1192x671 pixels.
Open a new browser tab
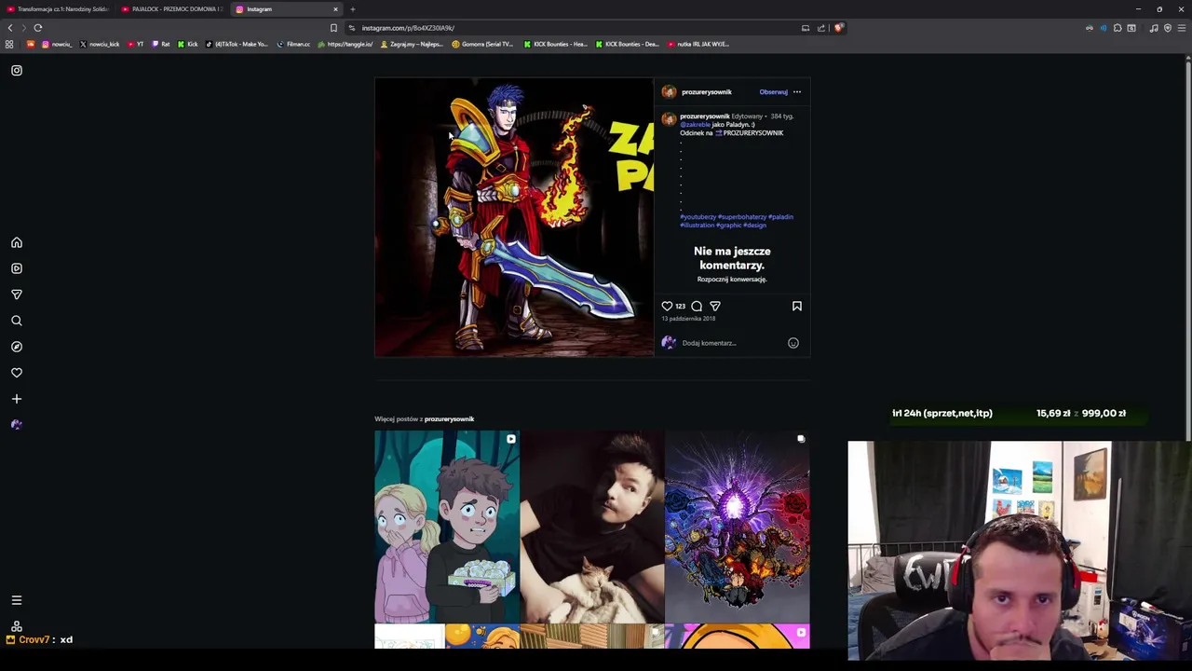353,9
